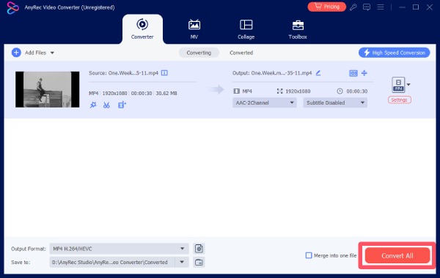Click the compress video ID icon
The width and height of the screenshot is (440, 278).
[353, 73]
